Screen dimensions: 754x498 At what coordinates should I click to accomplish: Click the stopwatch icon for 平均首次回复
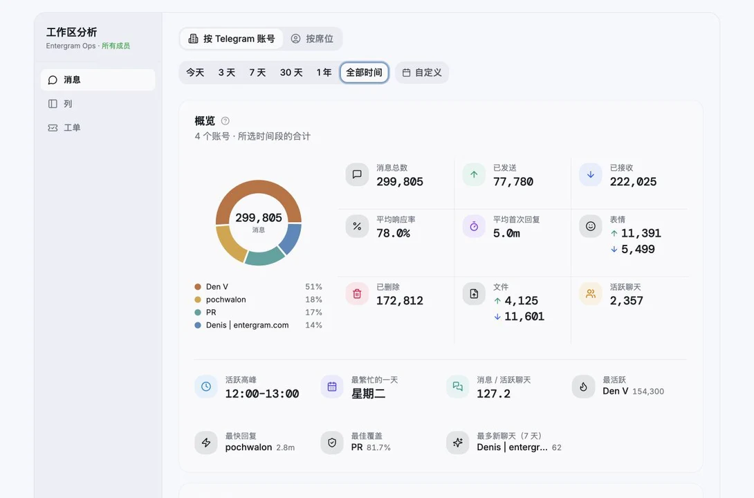[x=474, y=226]
